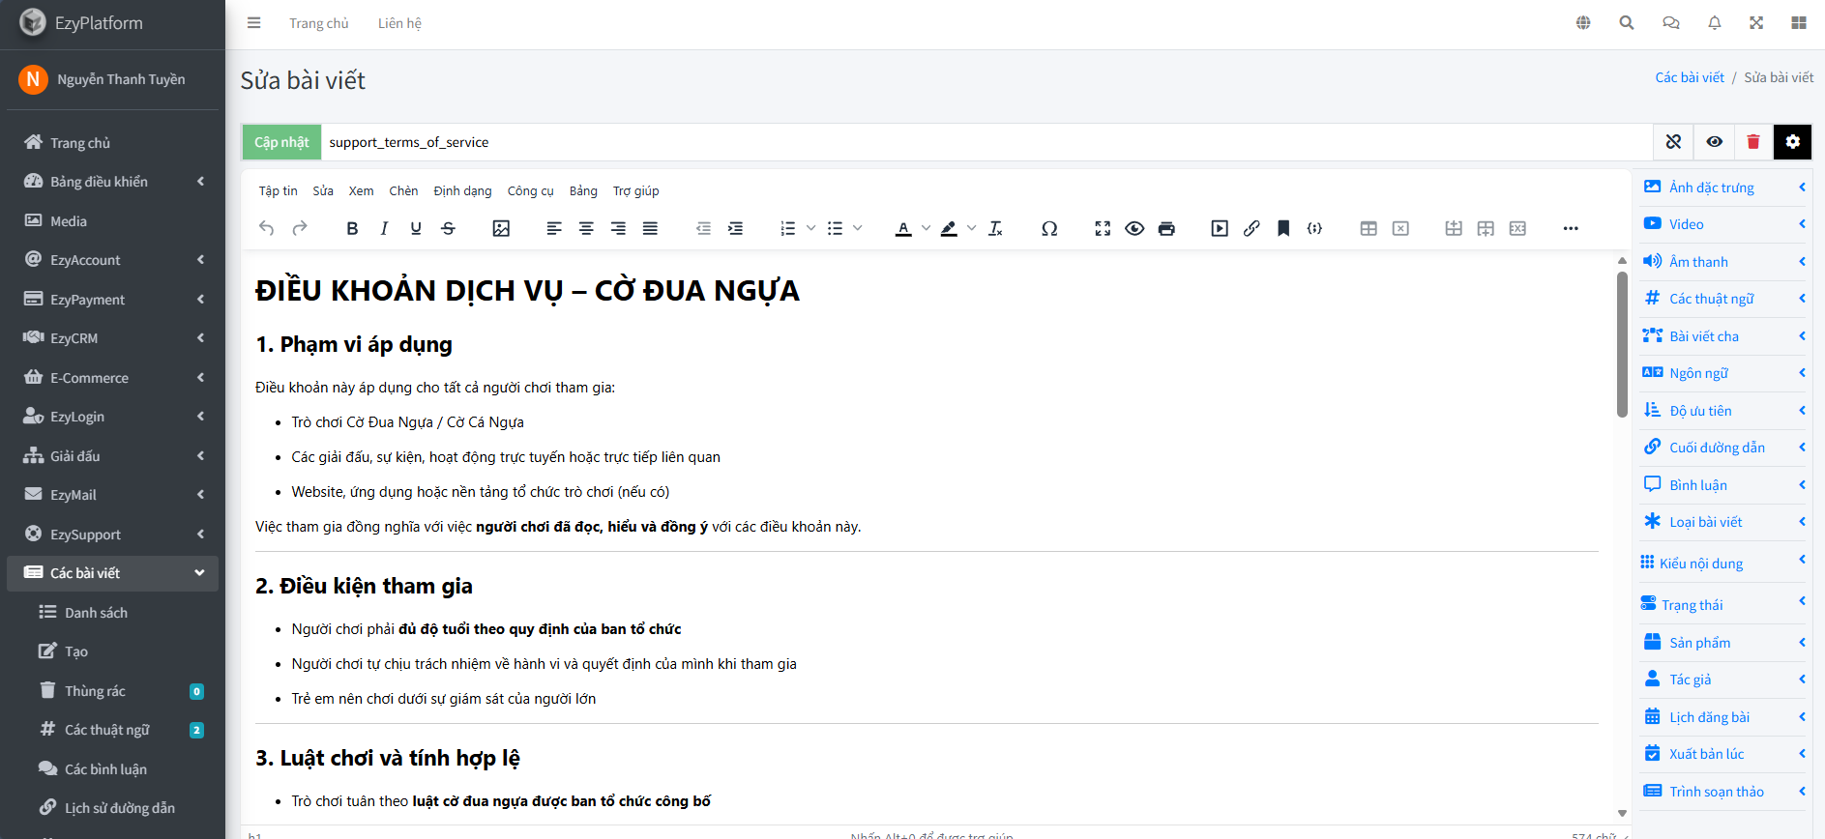Expand the numbered list style dropdown
The image size is (1825, 839).
tap(810, 229)
